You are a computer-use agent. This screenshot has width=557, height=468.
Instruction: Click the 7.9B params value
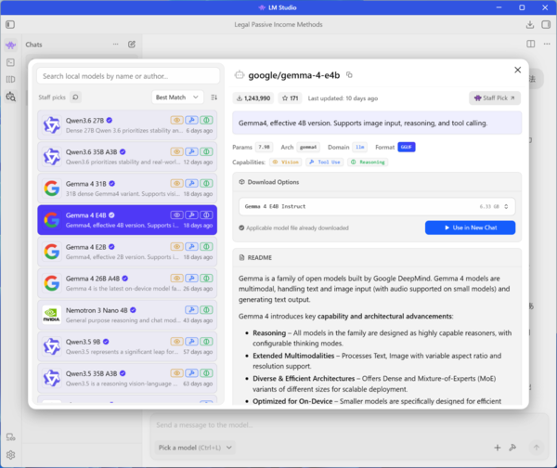264,147
